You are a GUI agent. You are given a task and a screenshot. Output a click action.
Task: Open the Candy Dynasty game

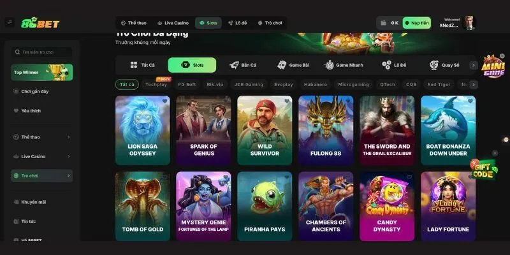387,206
